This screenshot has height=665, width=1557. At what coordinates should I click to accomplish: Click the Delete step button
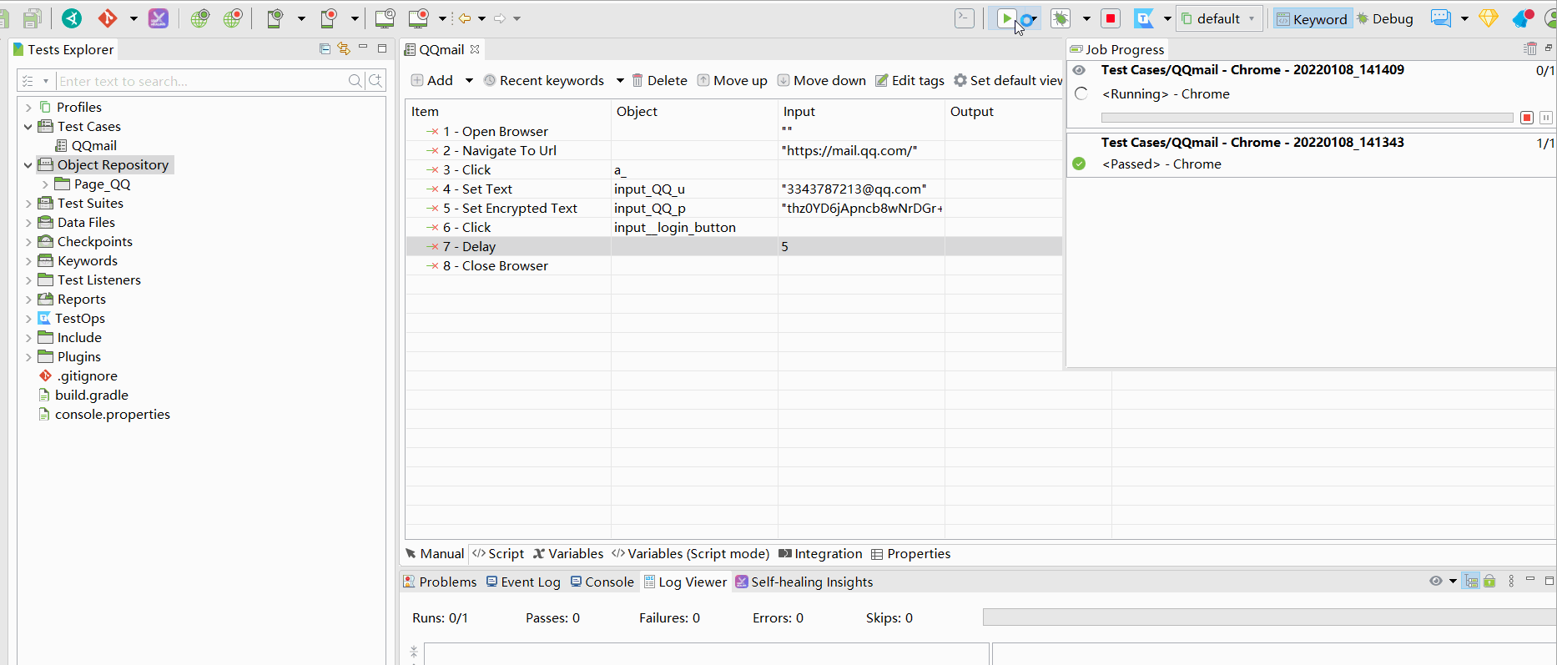pyautogui.click(x=659, y=81)
